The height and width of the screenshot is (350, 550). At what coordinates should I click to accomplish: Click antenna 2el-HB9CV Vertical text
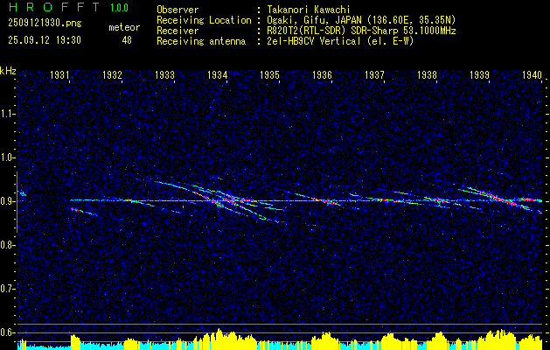340,41
